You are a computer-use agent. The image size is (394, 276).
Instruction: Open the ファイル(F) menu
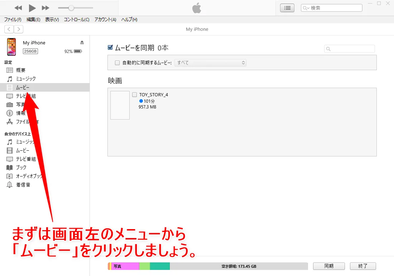(x=13, y=20)
